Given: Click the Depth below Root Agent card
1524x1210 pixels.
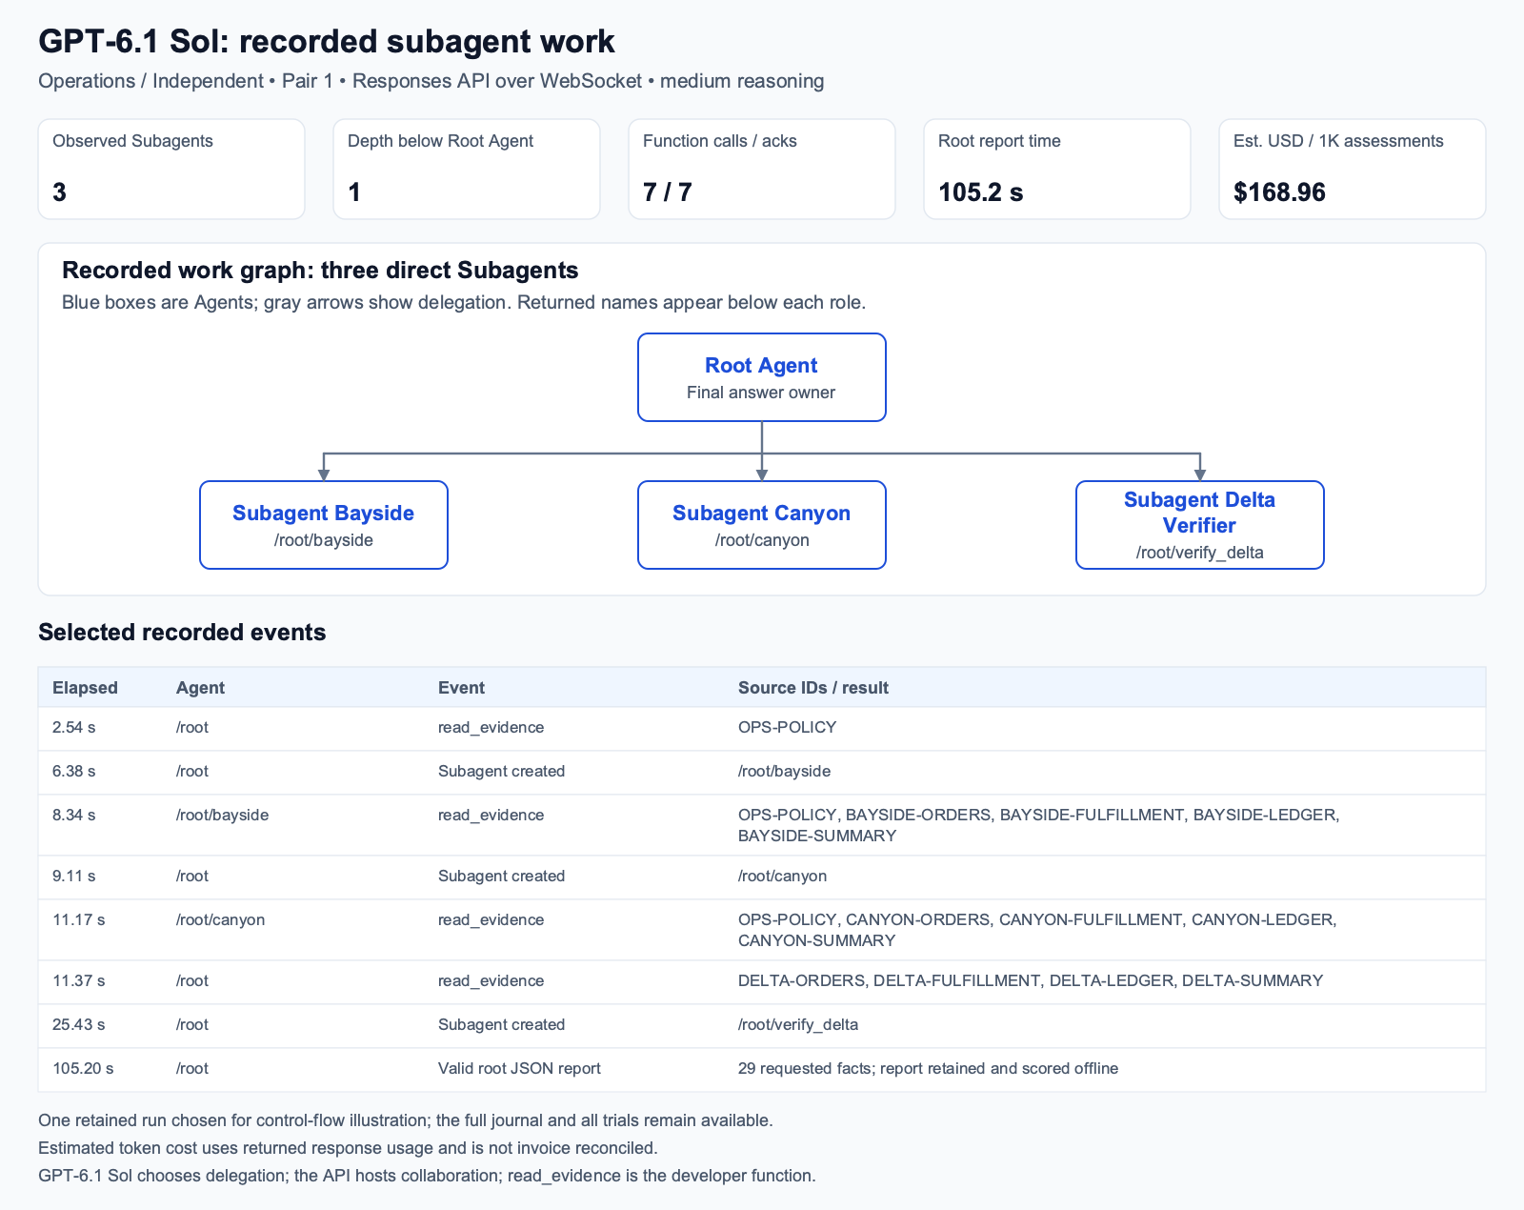Looking at the screenshot, I should [467, 169].
